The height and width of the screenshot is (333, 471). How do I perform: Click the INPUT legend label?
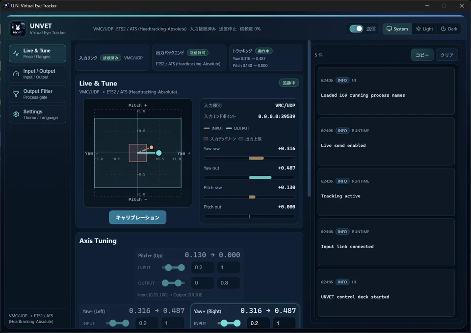click(217, 129)
